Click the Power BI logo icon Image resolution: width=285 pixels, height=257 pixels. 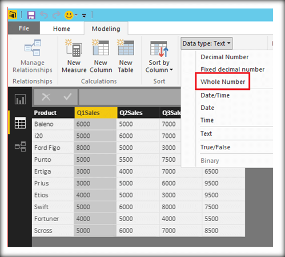[x=13, y=15]
